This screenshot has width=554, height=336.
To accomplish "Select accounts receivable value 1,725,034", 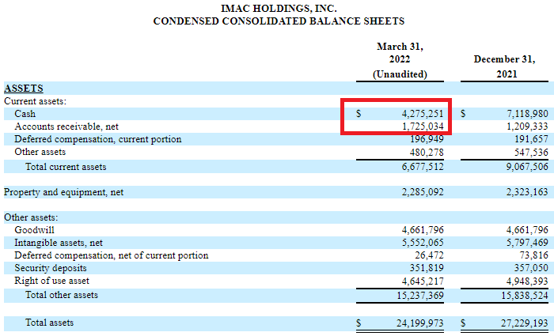I will [x=422, y=126].
